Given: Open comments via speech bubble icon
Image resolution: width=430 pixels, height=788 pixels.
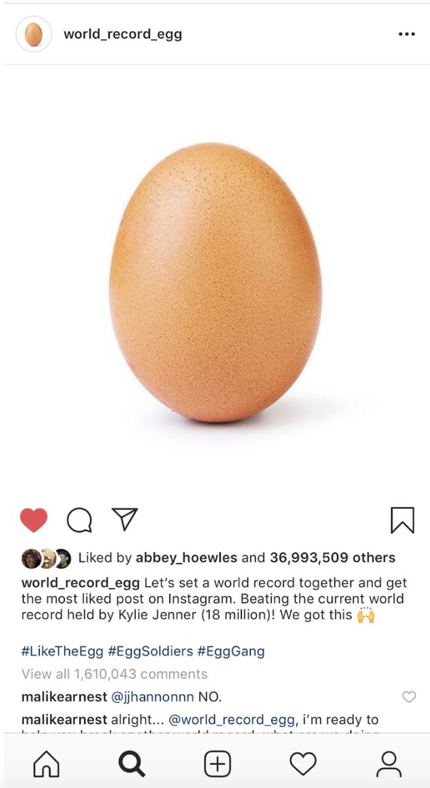Looking at the screenshot, I should 80,520.
